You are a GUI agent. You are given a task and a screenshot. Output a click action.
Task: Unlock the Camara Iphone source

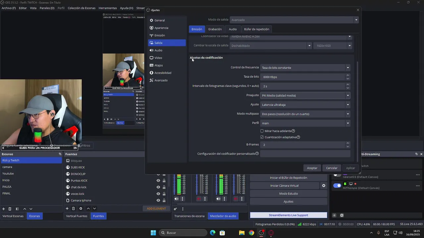tap(164, 200)
